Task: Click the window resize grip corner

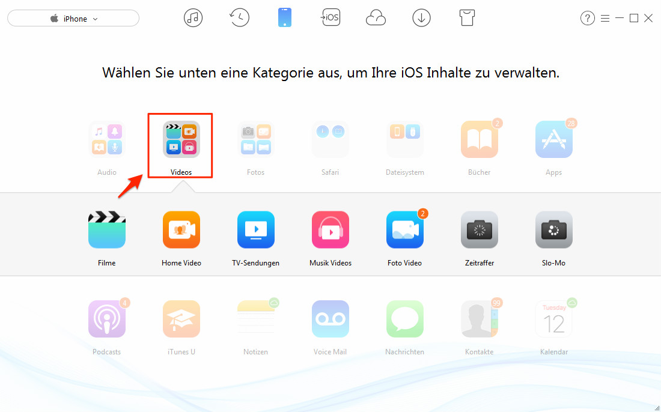Action: pos(657,408)
